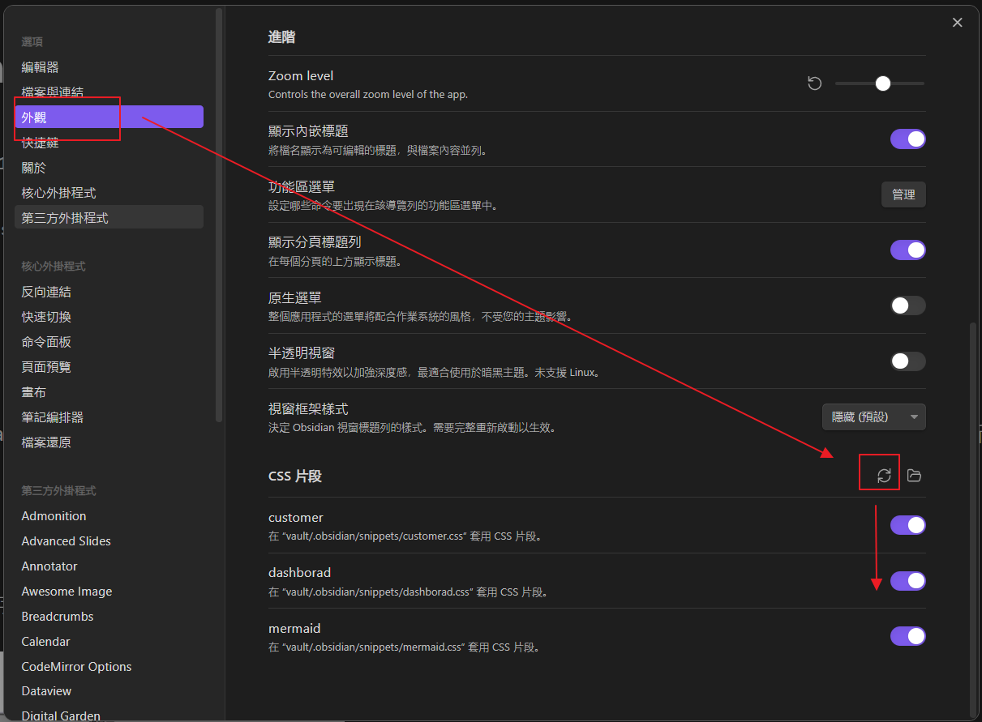Viewport: 982px width, 722px height.
Task: Toggle the mermaid CSS snippet
Action: (907, 636)
